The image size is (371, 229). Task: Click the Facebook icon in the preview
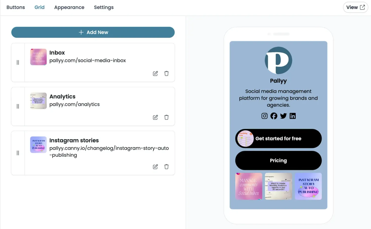point(274,116)
